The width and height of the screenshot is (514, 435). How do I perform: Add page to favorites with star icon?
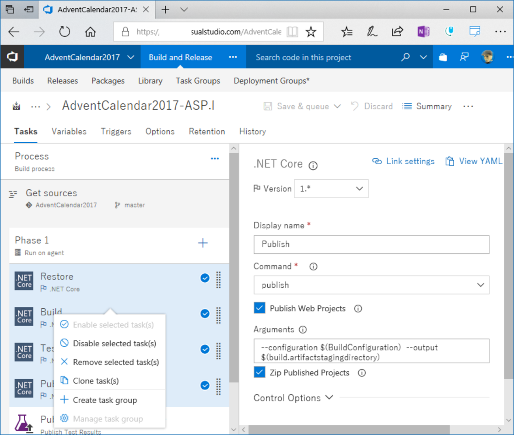[311, 32]
